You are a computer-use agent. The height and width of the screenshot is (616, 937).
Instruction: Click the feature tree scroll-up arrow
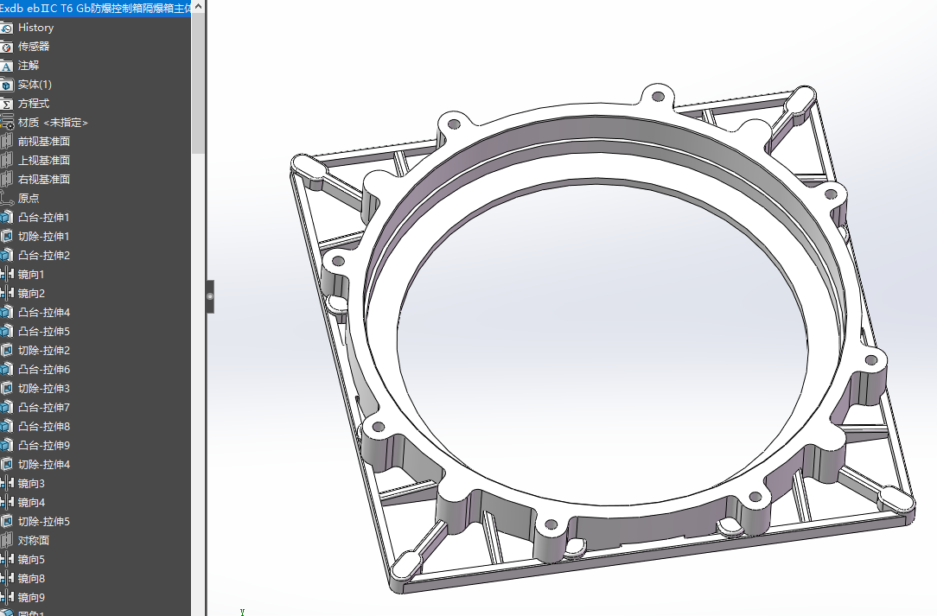[x=199, y=7]
